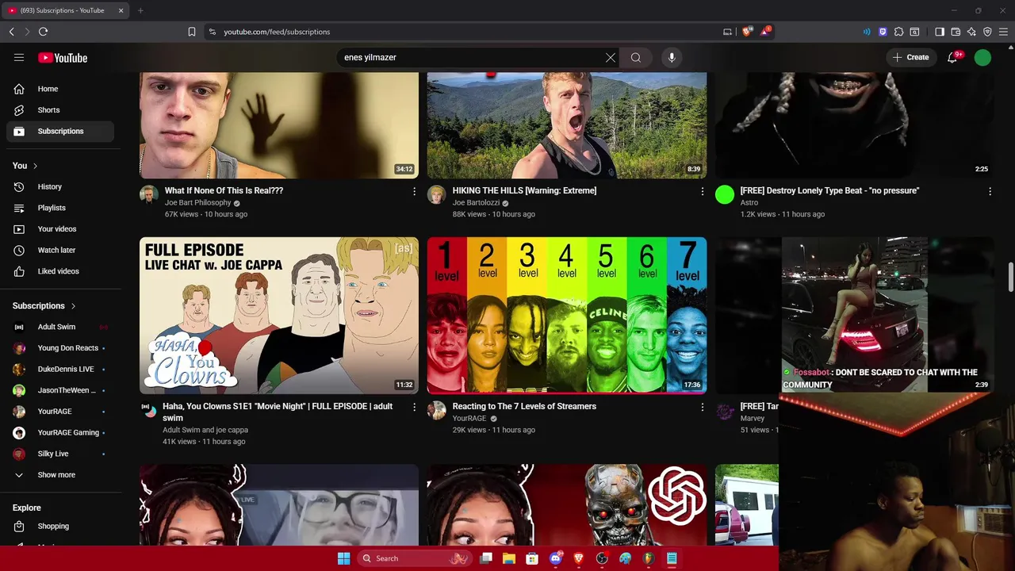Screen dimensions: 1015x571
Task: Open options for What If None Of This Is Real
Action: pos(414,191)
